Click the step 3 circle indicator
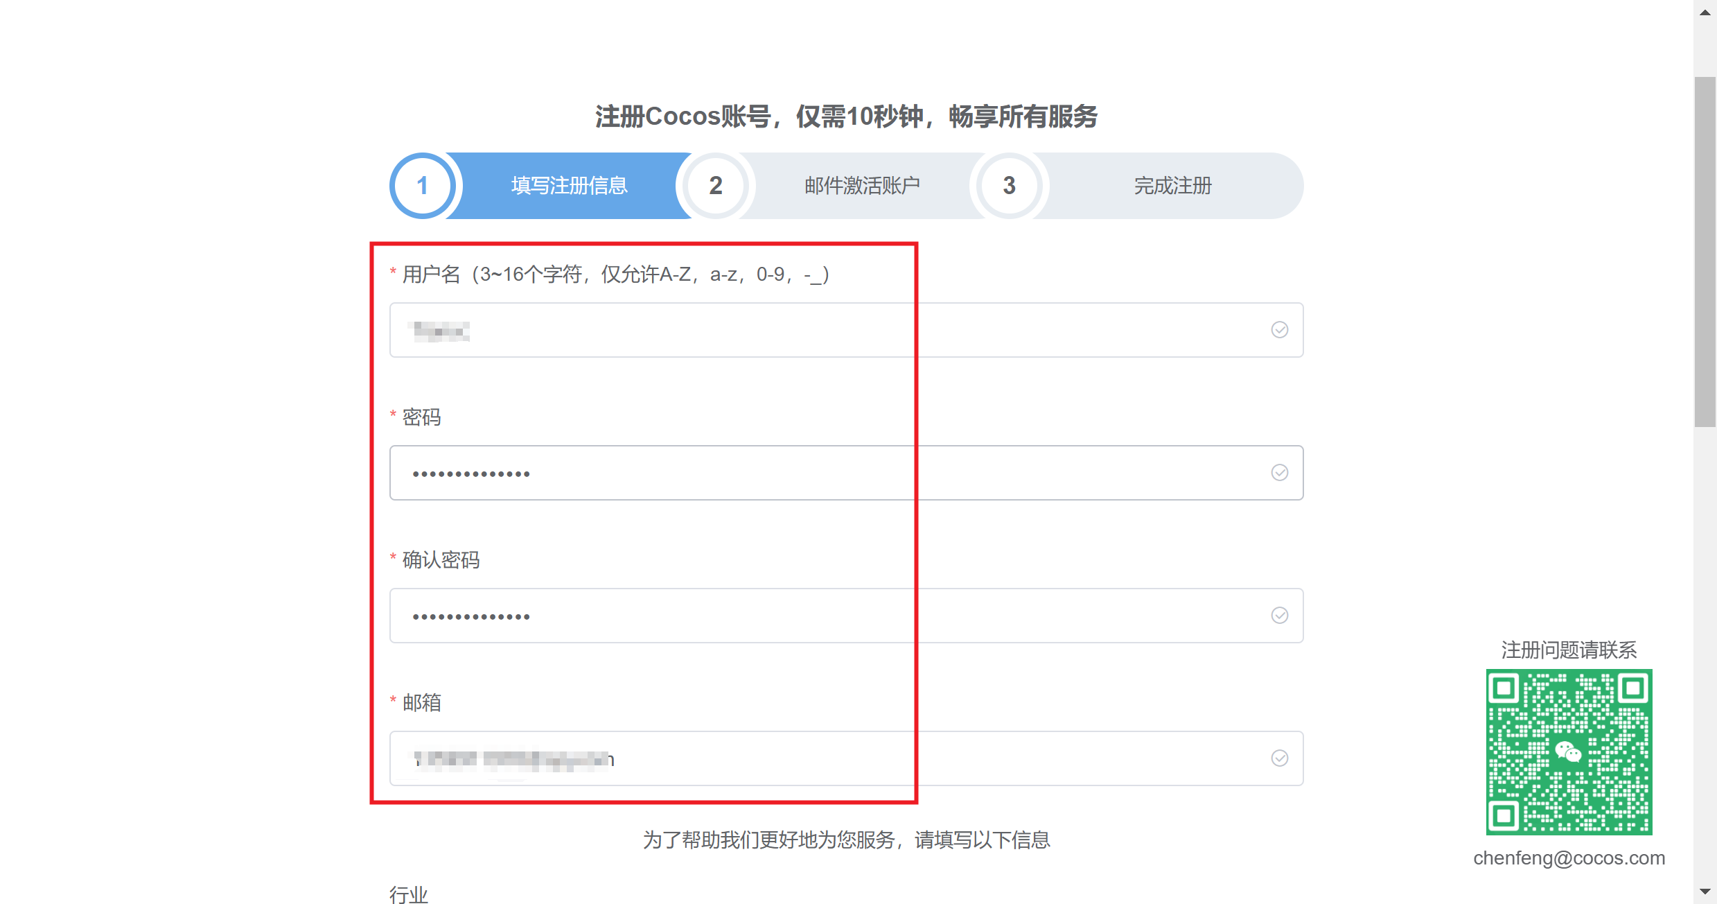1717x904 pixels. click(x=1009, y=186)
